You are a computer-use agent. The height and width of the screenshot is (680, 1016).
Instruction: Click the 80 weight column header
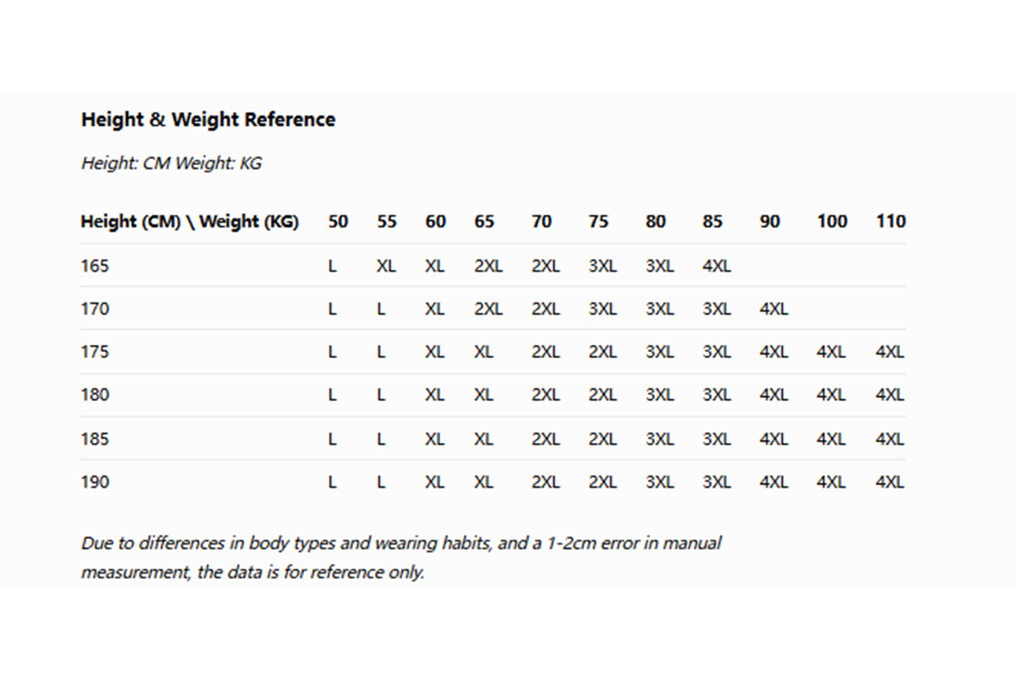click(x=656, y=221)
